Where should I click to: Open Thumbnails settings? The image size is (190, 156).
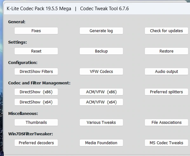pos(36,122)
